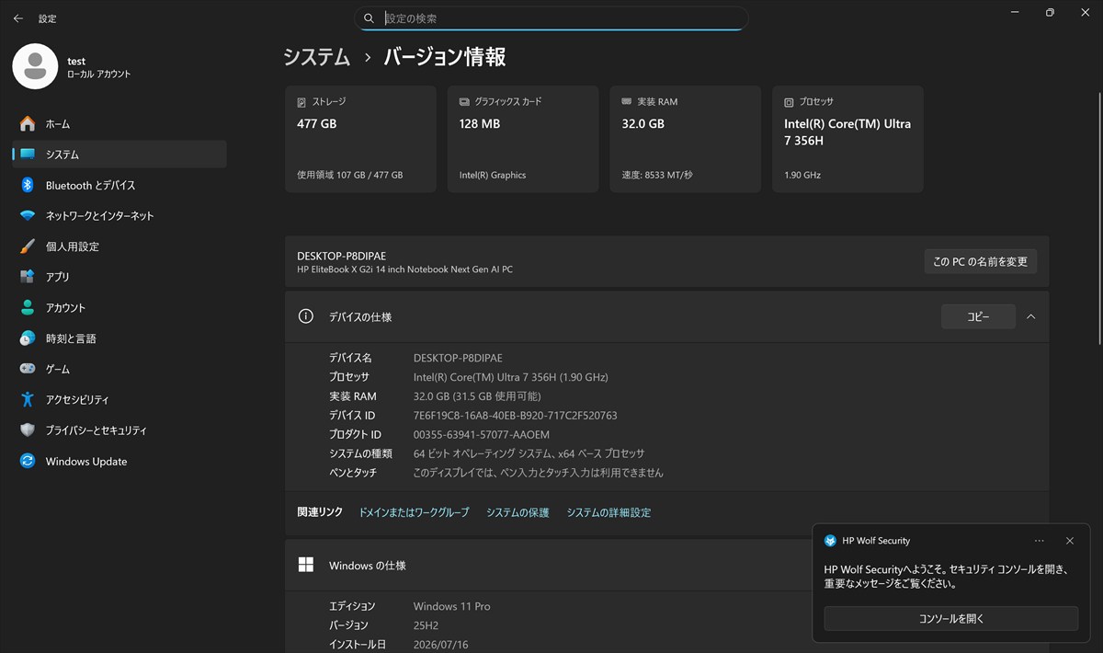
Task: Click the アカウント person icon
Action: 28,307
